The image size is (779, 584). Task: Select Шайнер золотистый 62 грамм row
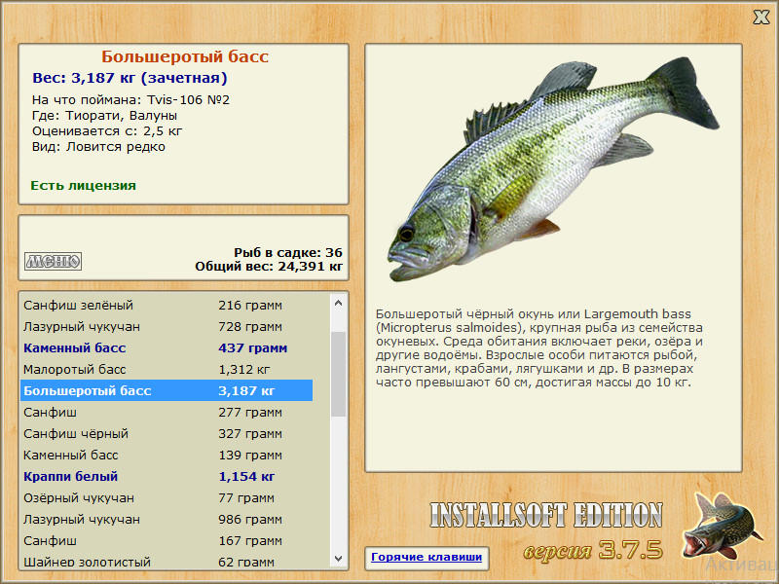[x=167, y=561]
